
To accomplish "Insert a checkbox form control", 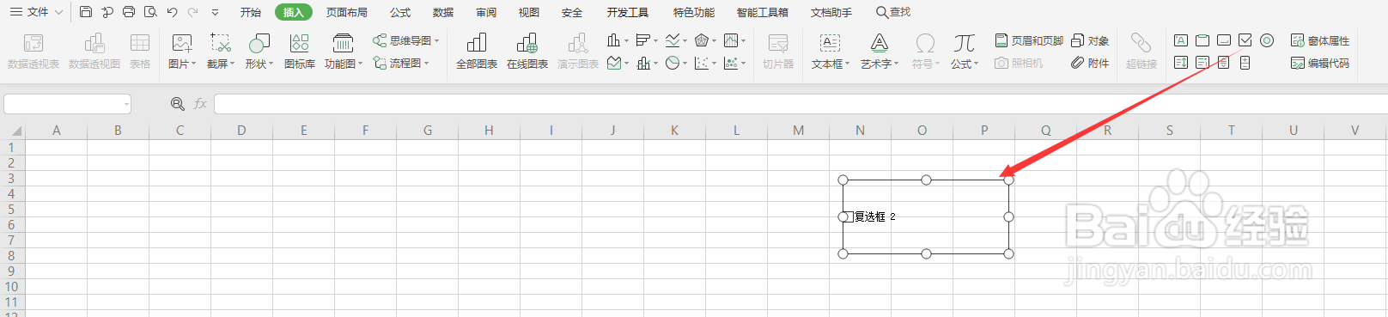I will (1245, 40).
